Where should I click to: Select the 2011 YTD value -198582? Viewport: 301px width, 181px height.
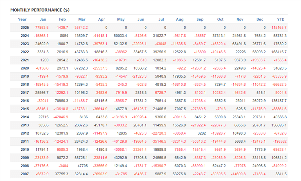click(280, 141)
